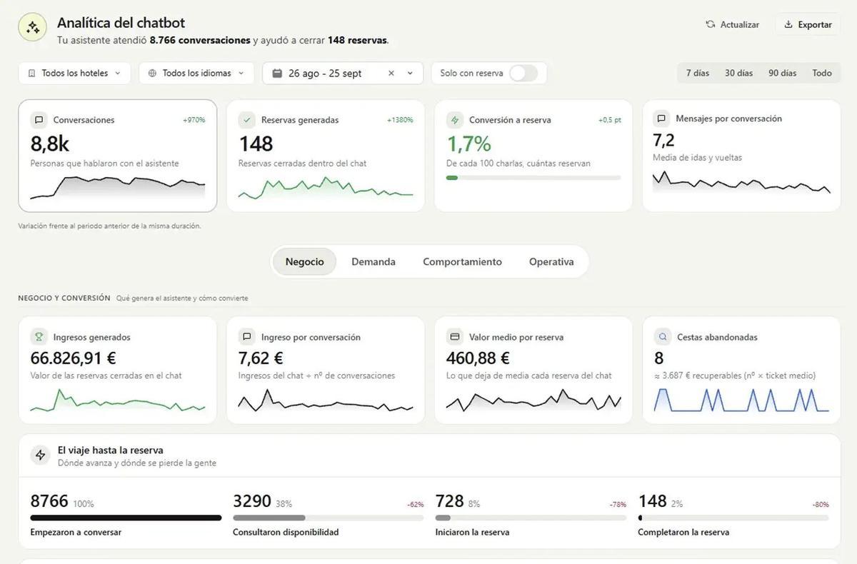The width and height of the screenshot is (857, 564).
Task: Click the chat bubble icon in Conversaciones card
Action: [x=39, y=120]
